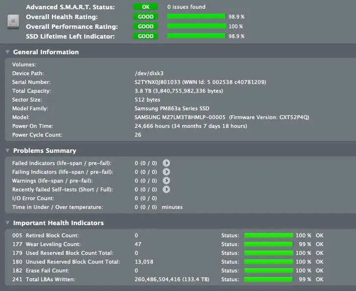Click the Wear Leveling Count status bar
Viewport: 356px width, 291px height.
pyautogui.click(x=268, y=244)
